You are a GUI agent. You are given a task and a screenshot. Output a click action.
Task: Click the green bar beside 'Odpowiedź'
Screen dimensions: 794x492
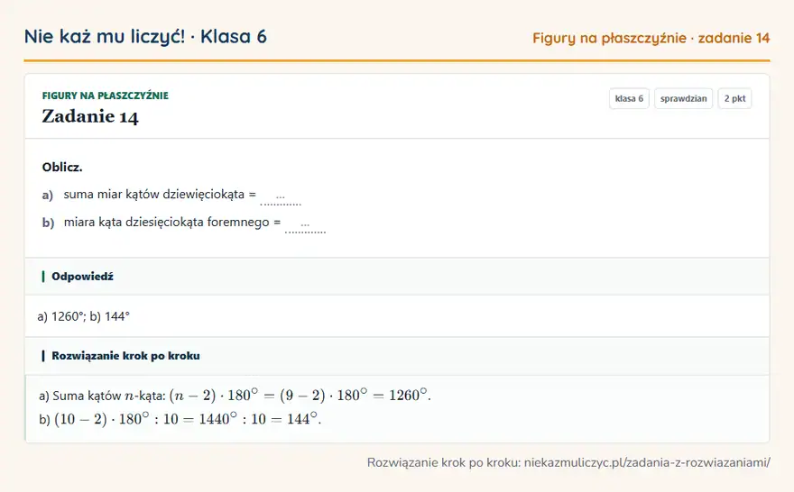click(x=43, y=277)
